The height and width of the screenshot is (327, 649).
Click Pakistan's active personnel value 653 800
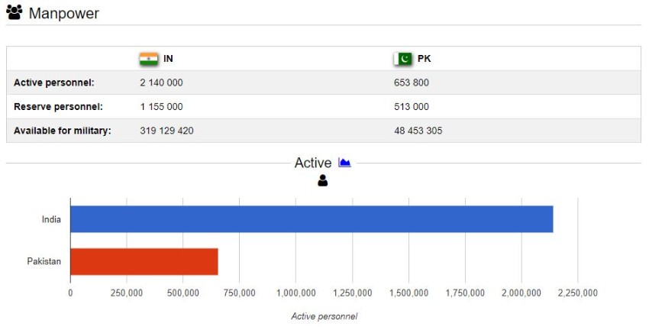(411, 83)
